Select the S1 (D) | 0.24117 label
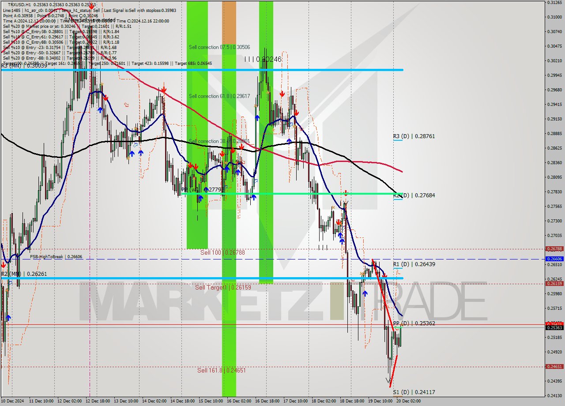Screen dimensions: 565x406 coord(414,392)
